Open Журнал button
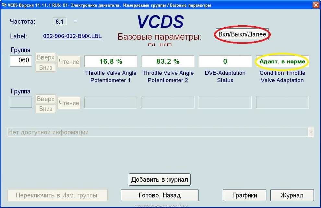 pos(292,195)
